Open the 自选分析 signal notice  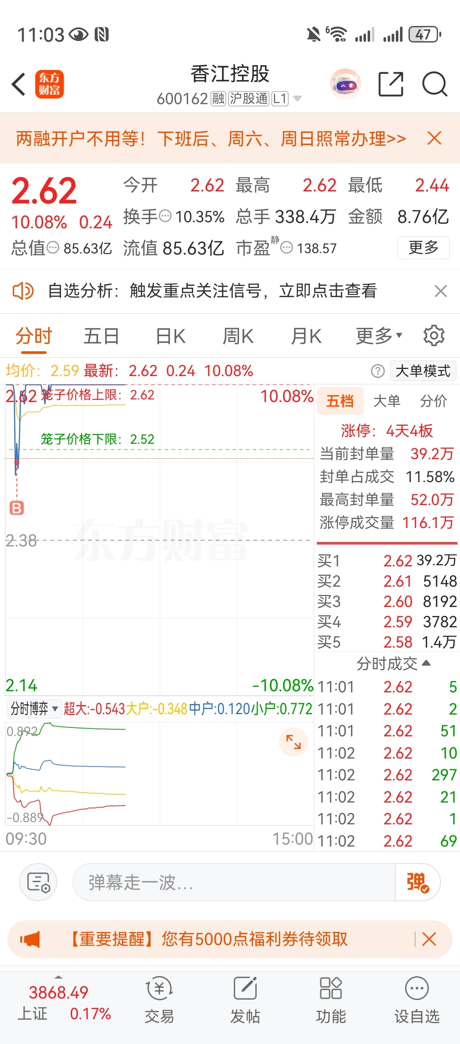pos(213,291)
